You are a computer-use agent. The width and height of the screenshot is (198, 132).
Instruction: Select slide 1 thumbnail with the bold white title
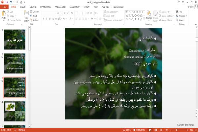pyautogui.click(x=15, y=39)
